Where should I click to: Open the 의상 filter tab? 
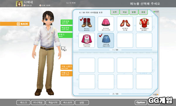click(124, 12)
